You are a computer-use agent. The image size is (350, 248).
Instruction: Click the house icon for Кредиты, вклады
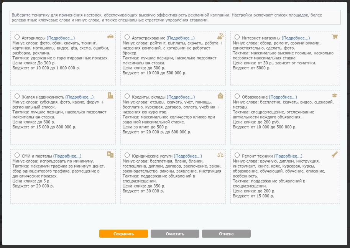click(220, 95)
